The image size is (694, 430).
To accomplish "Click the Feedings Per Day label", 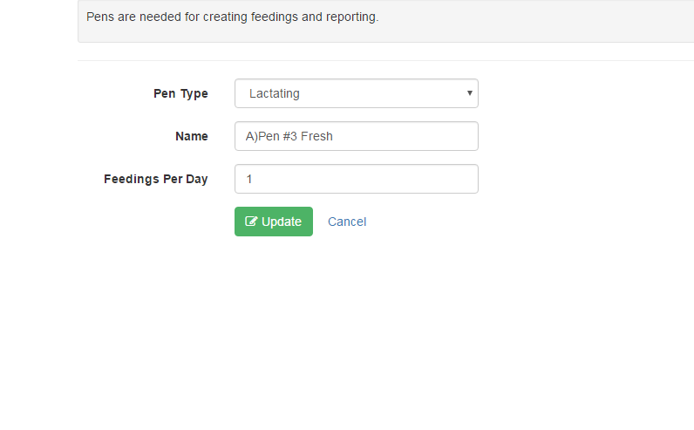I will [x=156, y=179].
